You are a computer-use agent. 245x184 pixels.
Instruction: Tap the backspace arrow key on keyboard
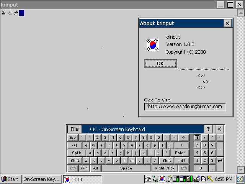click(x=184, y=138)
